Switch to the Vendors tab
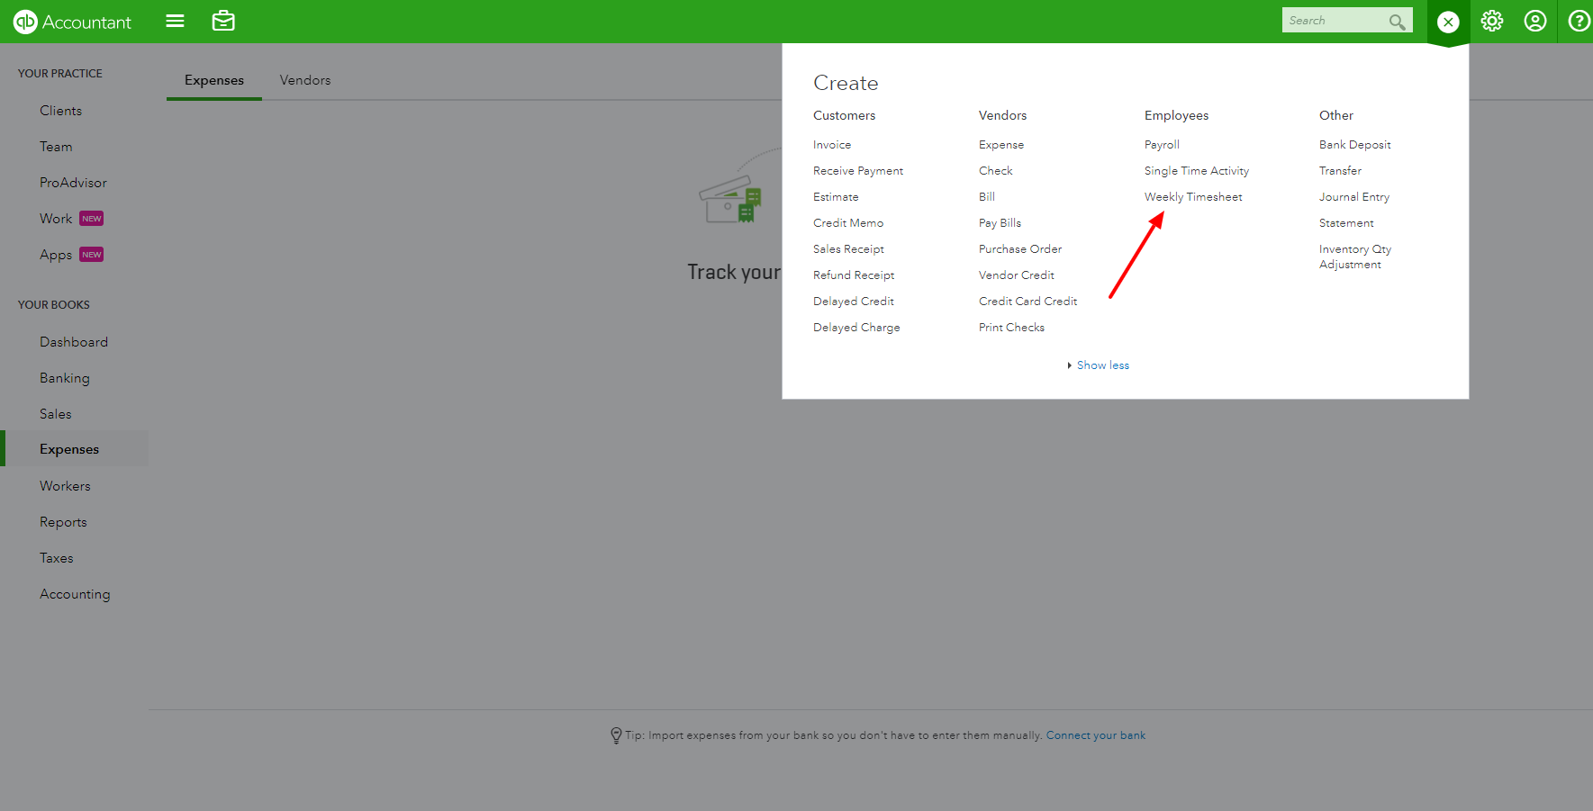1593x811 pixels. click(304, 80)
